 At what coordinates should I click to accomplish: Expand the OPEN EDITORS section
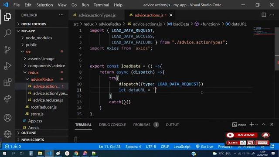pyautogui.click(x=34, y=24)
